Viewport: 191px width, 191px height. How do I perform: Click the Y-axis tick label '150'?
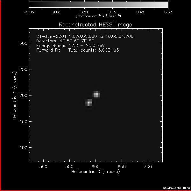(23, 122)
